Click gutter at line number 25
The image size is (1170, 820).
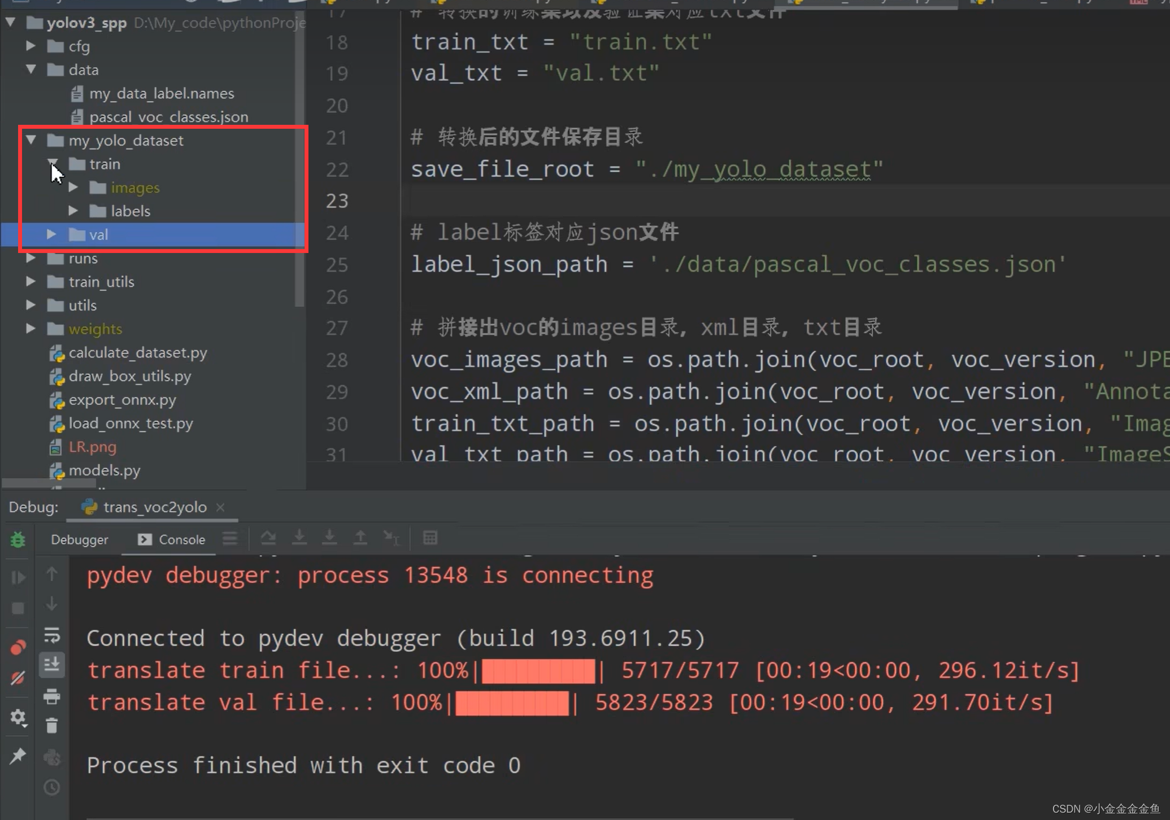337,264
